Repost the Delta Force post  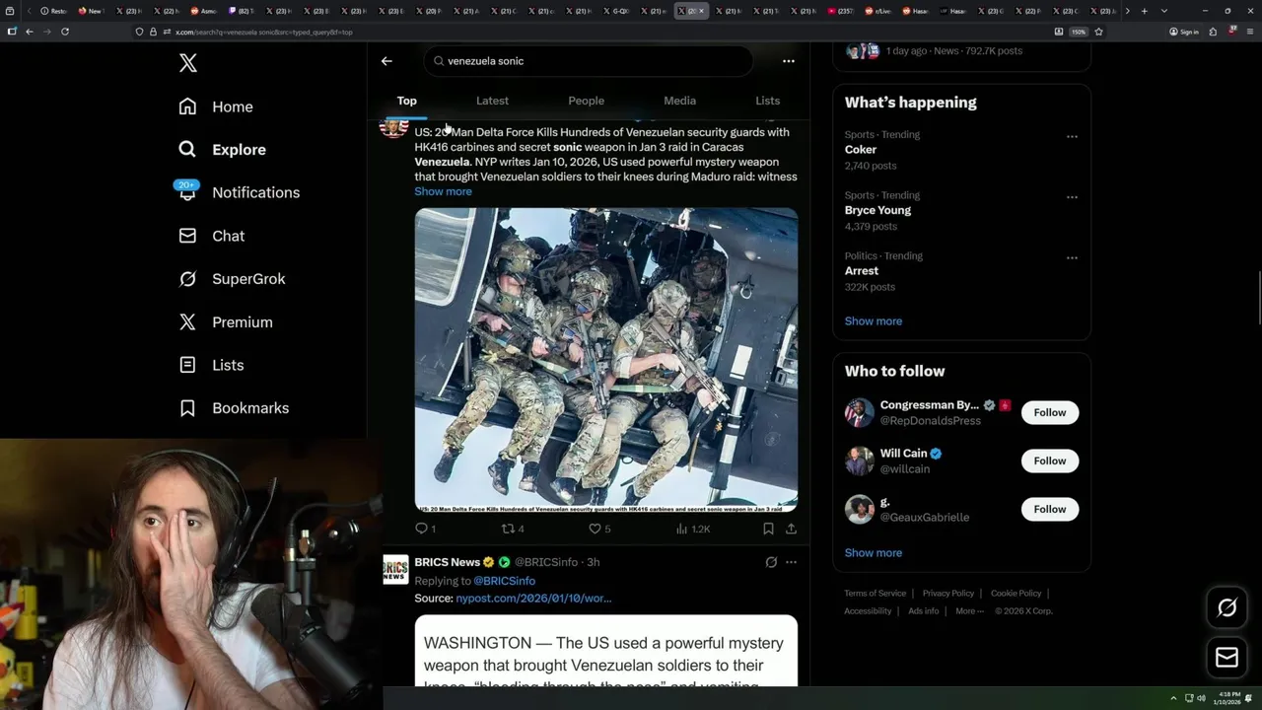tap(513, 529)
